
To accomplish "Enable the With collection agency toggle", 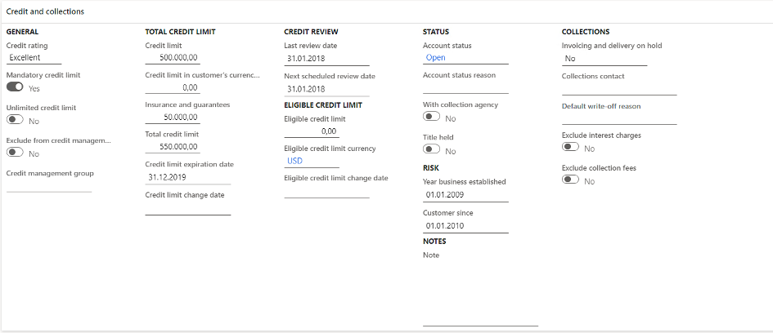I will (x=431, y=118).
